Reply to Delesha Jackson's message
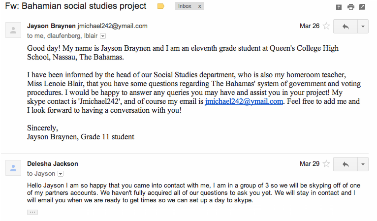The width and height of the screenshot is (377, 221). pos(346,164)
